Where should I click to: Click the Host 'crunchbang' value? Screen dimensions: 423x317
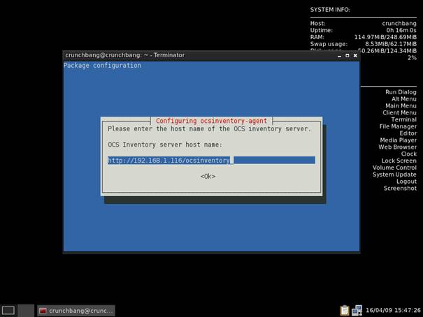(x=399, y=24)
